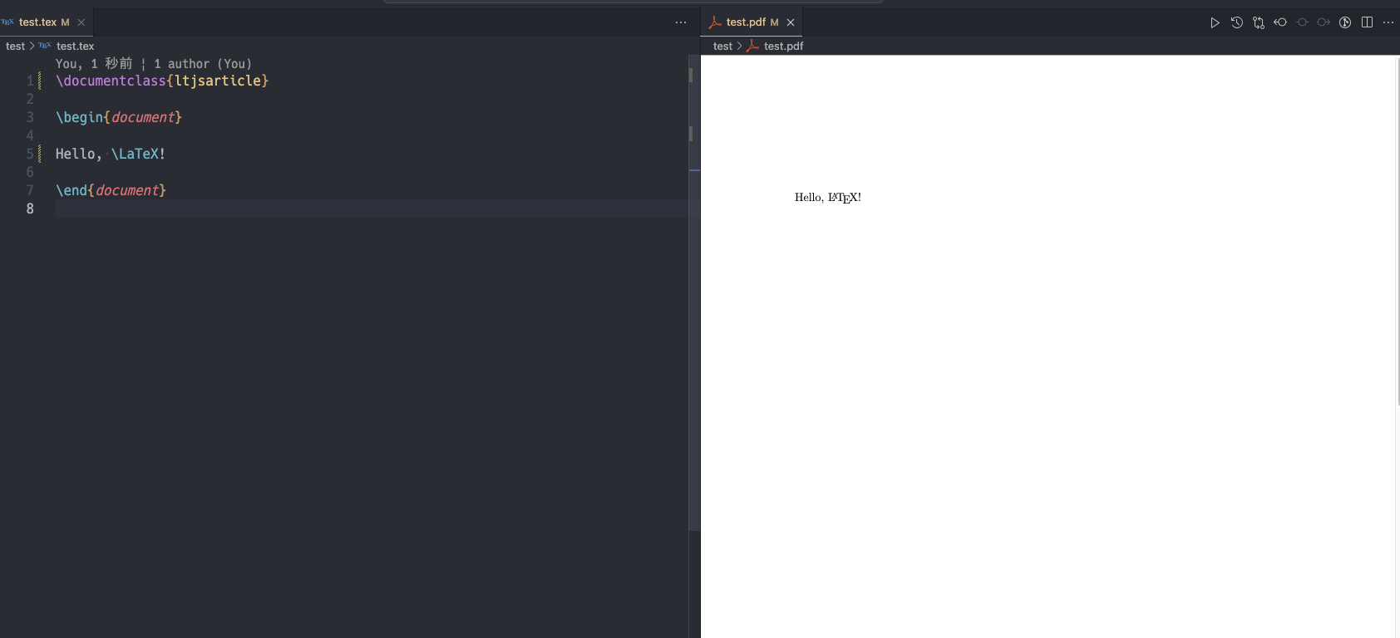
Task: Click the \end{document} line
Action: pyautogui.click(x=111, y=190)
